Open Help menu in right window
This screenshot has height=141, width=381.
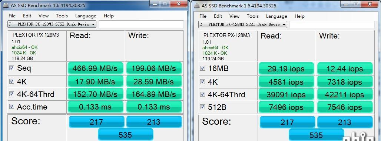click(x=299, y=16)
